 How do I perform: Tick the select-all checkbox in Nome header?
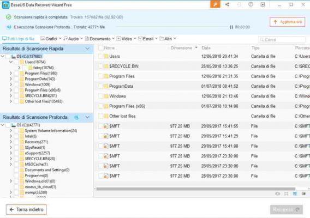pos(100,48)
